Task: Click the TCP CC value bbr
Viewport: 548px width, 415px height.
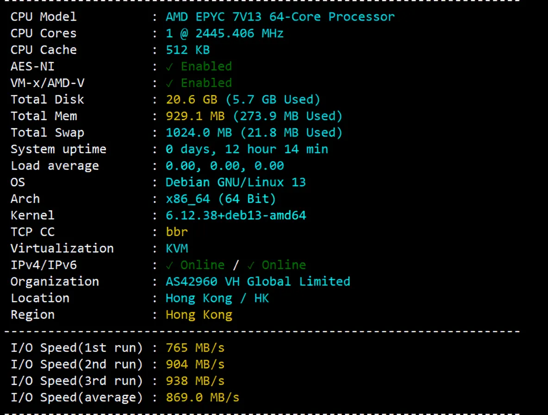Action: [177, 232]
